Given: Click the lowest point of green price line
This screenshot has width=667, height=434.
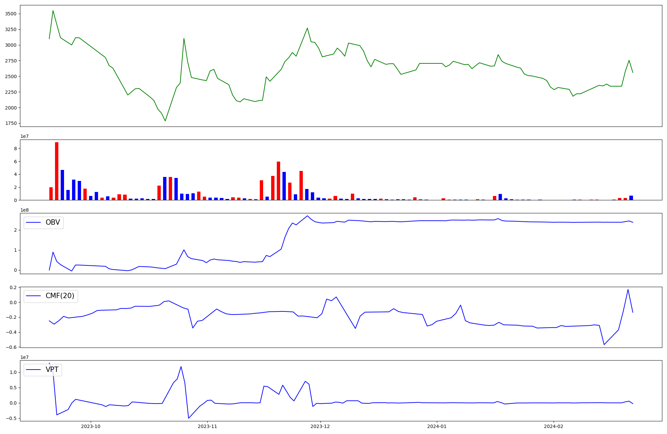Looking at the screenshot, I should click(x=165, y=121).
